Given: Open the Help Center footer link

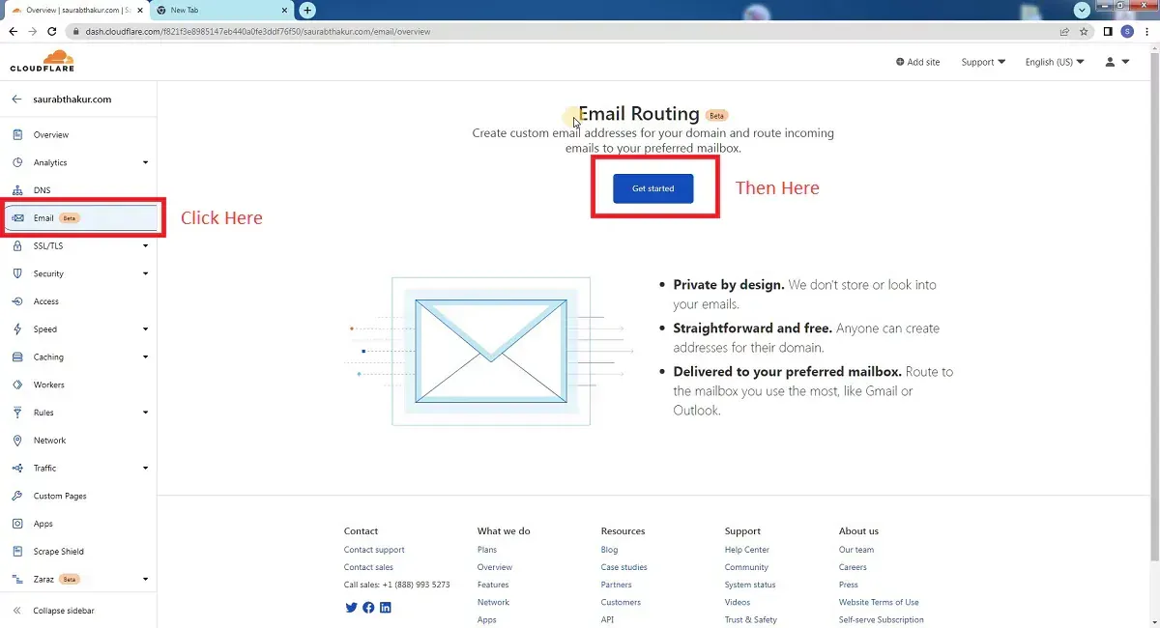Looking at the screenshot, I should [x=747, y=550].
